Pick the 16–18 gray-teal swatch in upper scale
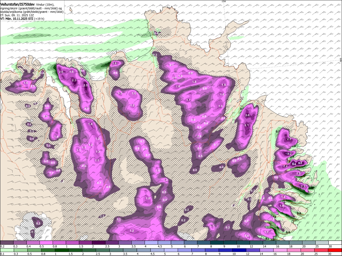 283,242
